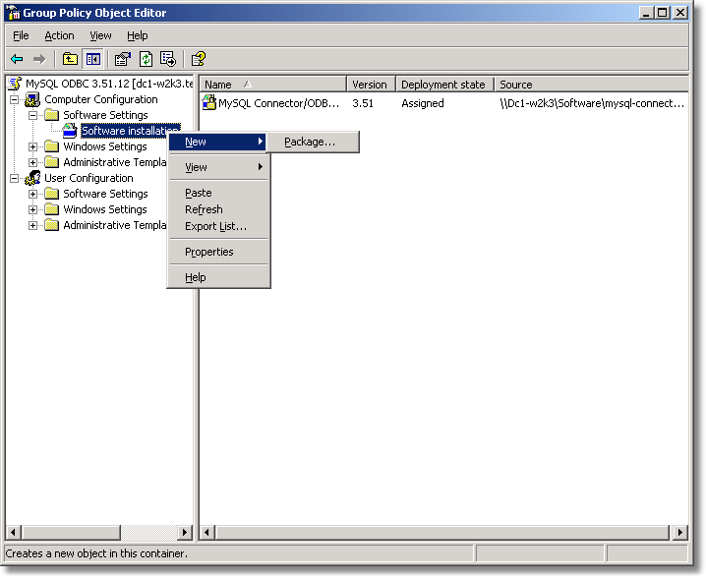
Task: Choose Refresh in context menu
Action: [218, 209]
